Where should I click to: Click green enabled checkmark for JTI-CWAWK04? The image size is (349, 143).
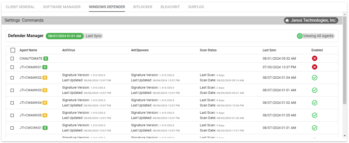pyautogui.click(x=315, y=103)
